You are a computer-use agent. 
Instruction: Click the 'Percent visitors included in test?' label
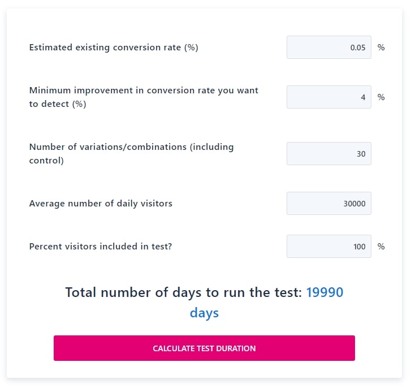point(101,247)
